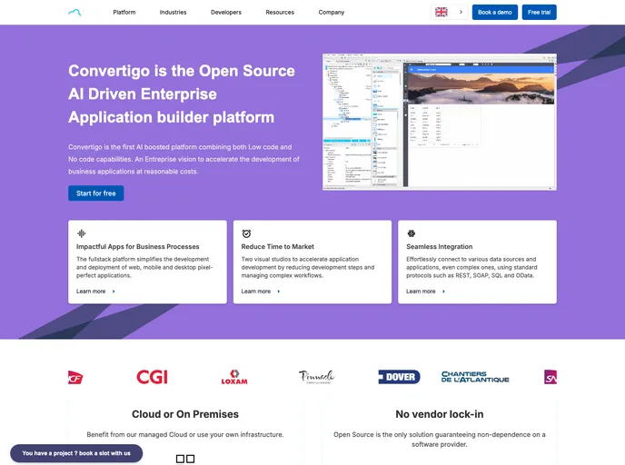Click Learn more under Impactful Apps
Image resolution: width=625 pixels, height=465 pixels.
[91, 292]
